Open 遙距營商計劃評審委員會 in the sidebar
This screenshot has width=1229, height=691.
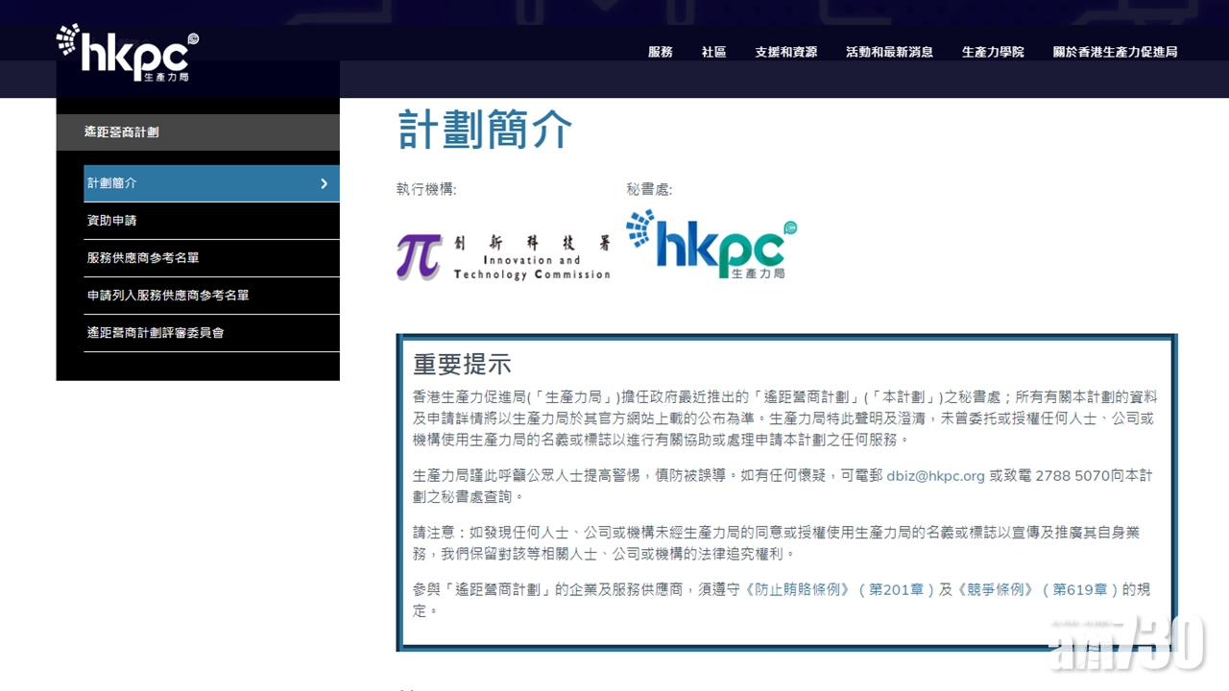(156, 333)
